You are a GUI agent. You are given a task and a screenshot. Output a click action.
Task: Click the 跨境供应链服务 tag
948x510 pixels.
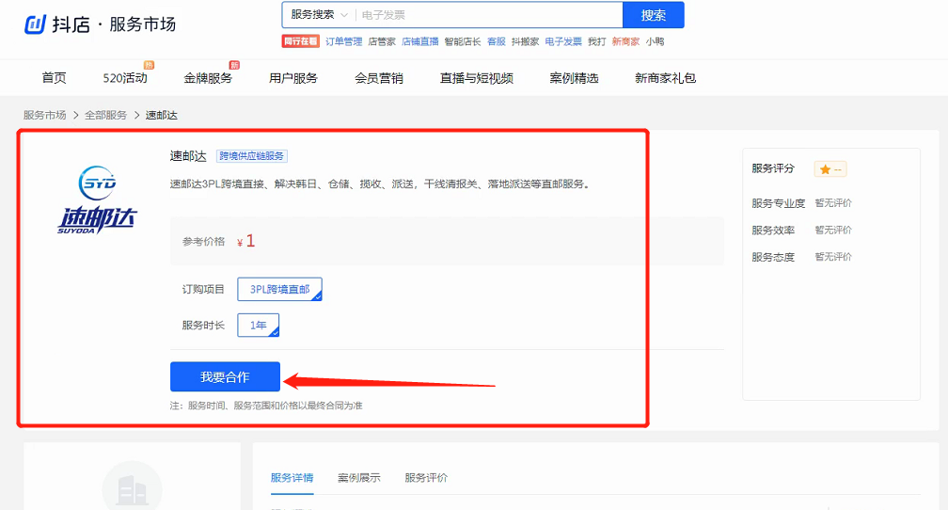coord(251,156)
